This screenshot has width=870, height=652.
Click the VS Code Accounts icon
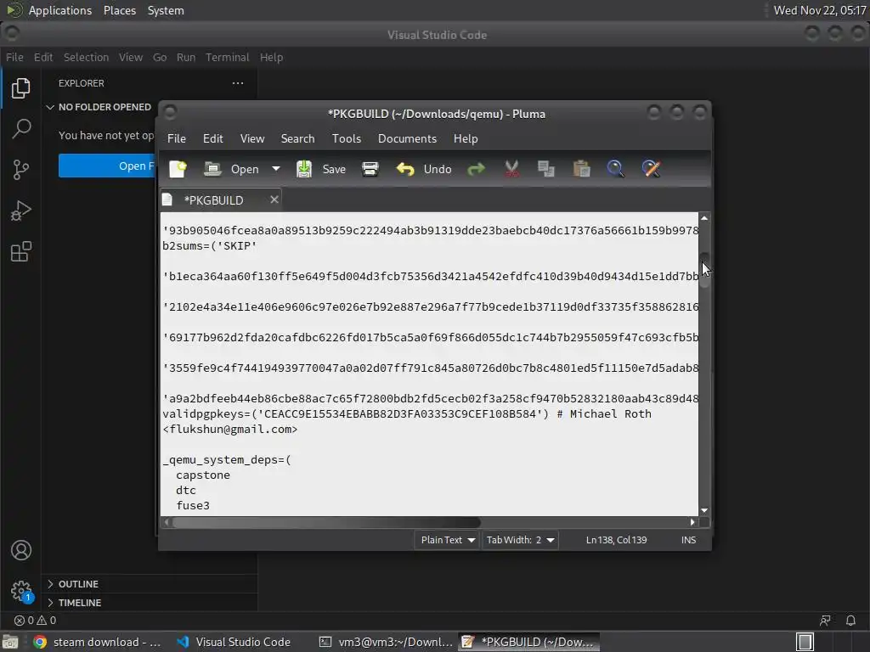click(x=20, y=550)
